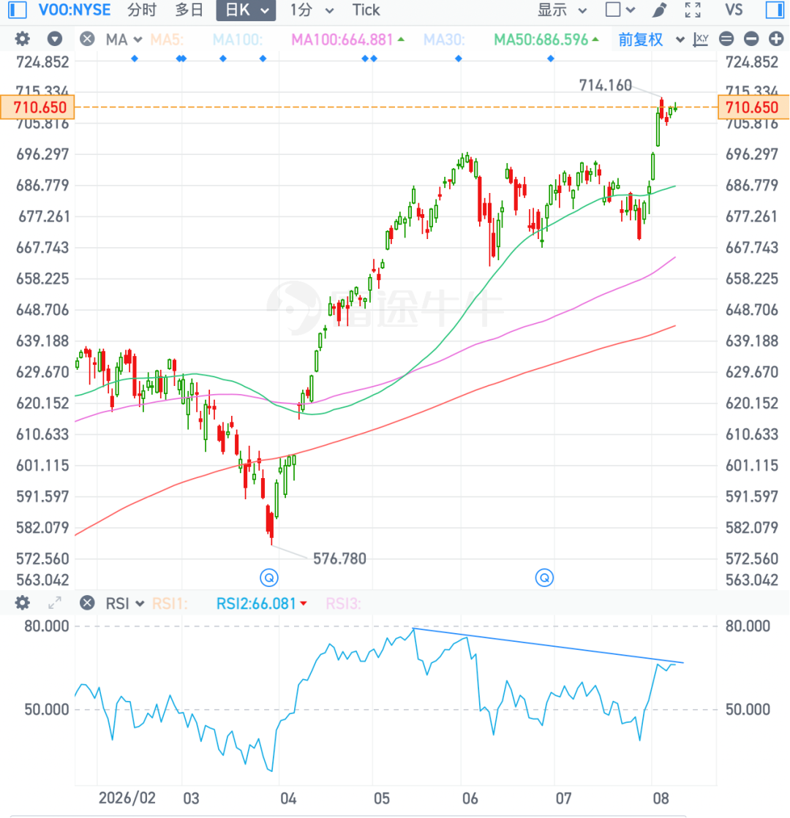The height and width of the screenshot is (818, 790).
Task: Switch to the Tick tab
Action: coord(366,10)
